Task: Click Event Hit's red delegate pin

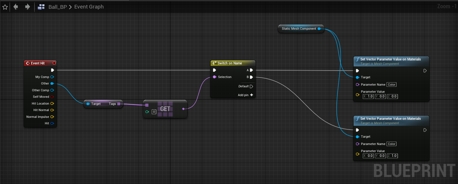Action: (x=54, y=63)
